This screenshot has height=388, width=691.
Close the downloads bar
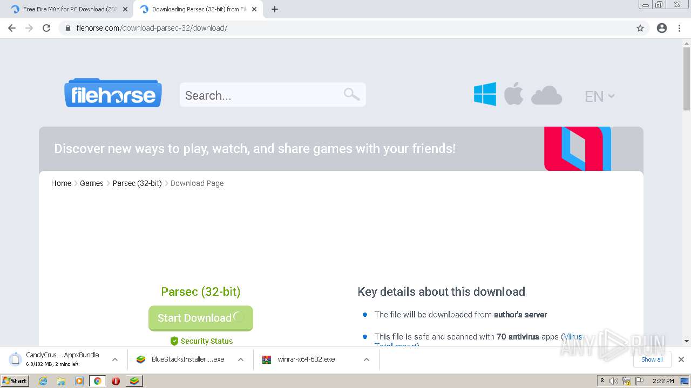[x=681, y=359]
